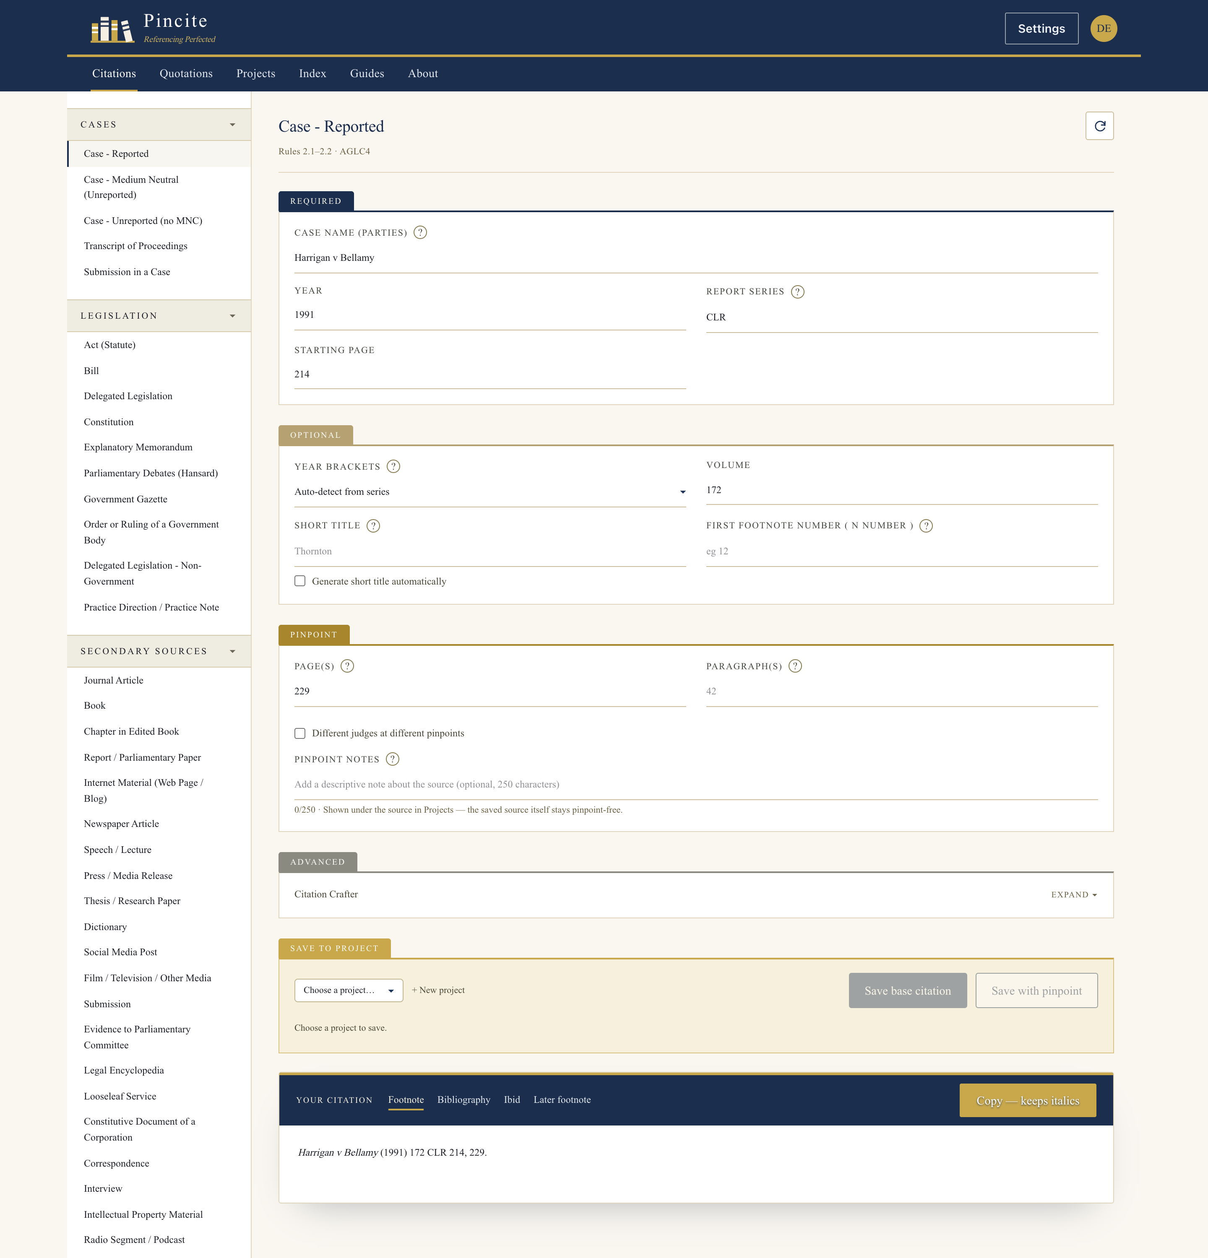Open the Projects nav tab
Image resolution: width=1208 pixels, height=1258 pixels.
255,74
